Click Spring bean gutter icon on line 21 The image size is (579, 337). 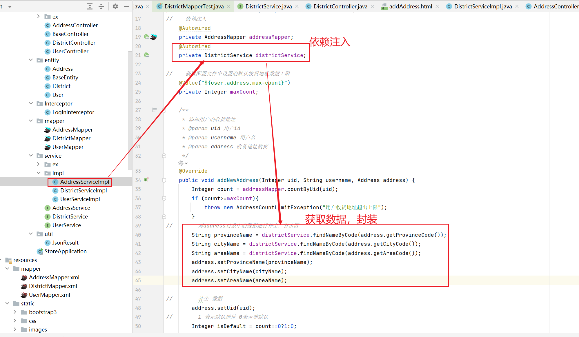click(146, 55)
